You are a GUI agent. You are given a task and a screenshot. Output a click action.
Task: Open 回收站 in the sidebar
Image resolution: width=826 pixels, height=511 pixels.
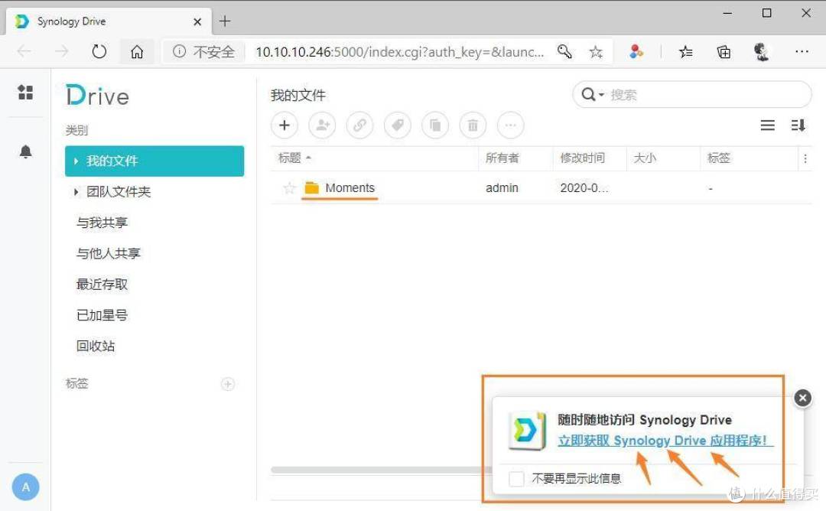pyautogui.click(x=95, y=345)
